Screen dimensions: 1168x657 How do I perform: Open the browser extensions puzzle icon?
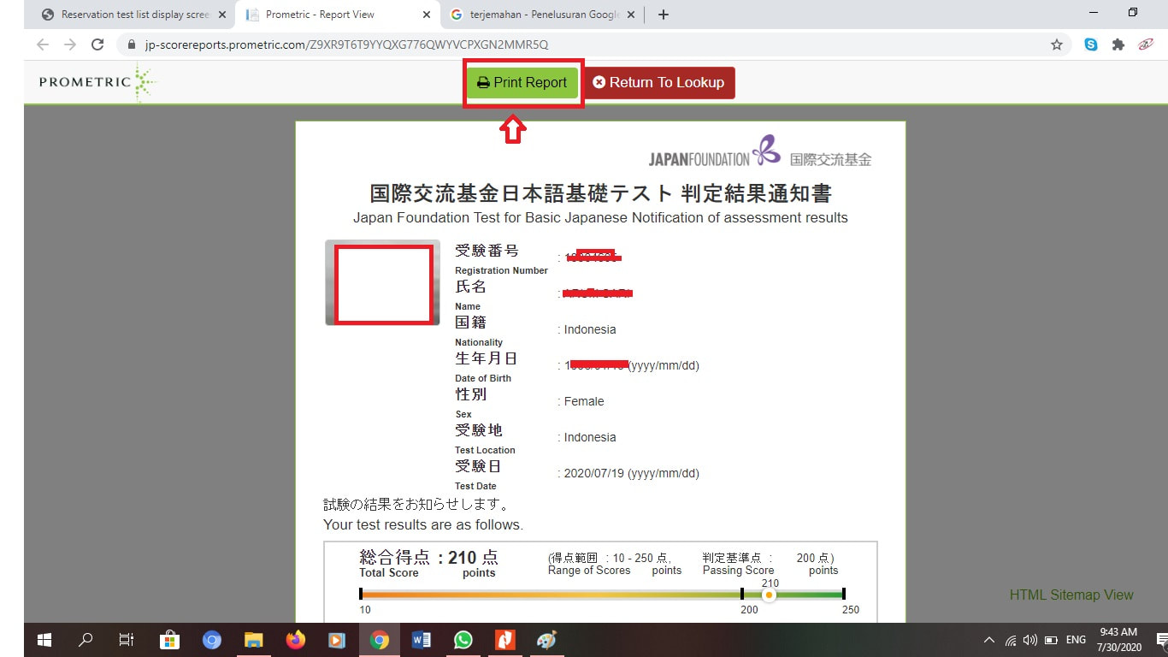click(x=1118, y=44)
